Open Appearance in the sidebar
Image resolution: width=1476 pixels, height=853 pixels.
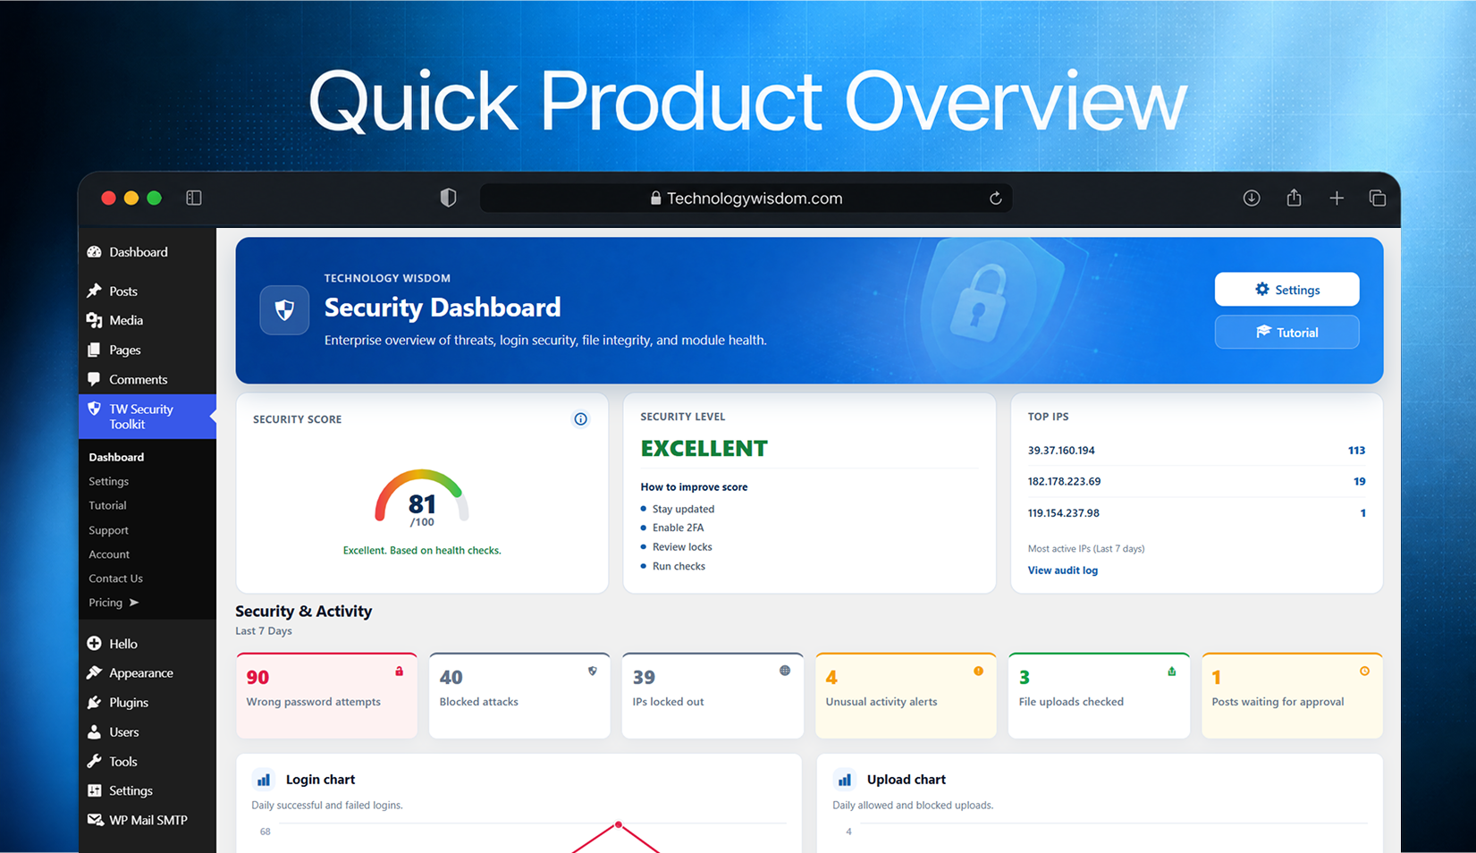pyautogui.click(x=148, y=673)
